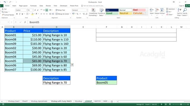Image resolution: width=190 pixels, height=106 pixels.
Task: Open Format as Table
Action: click(x=101, y=12)
